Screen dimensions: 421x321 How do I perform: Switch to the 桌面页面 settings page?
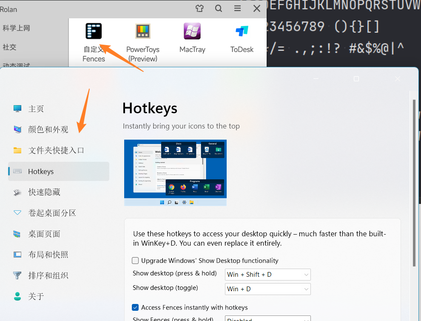coord(59,234)
